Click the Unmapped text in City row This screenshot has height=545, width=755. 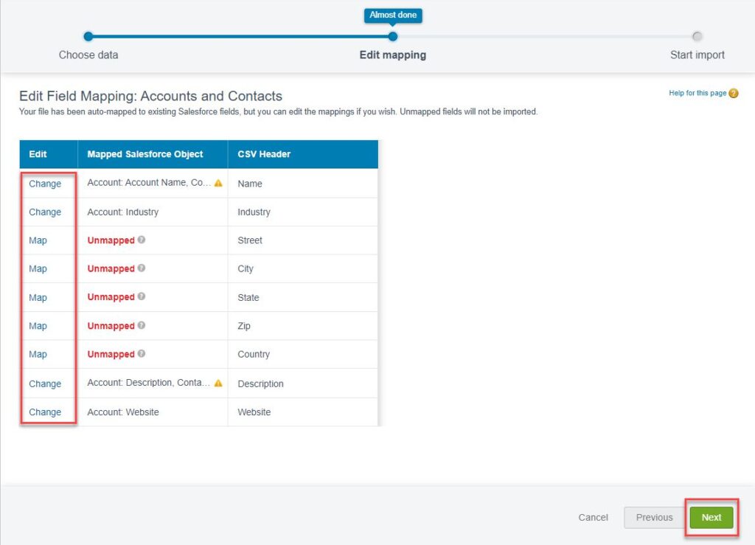(111, 268)
